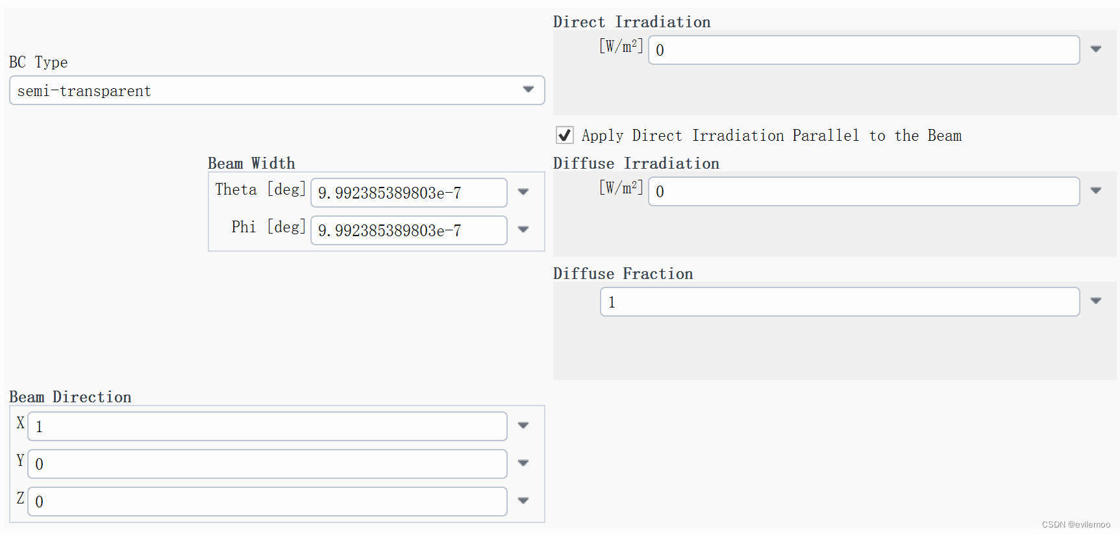Open the Beam Direction Z arrow menu
This screenshot has width=1120, height=534.
click(523, 501)
